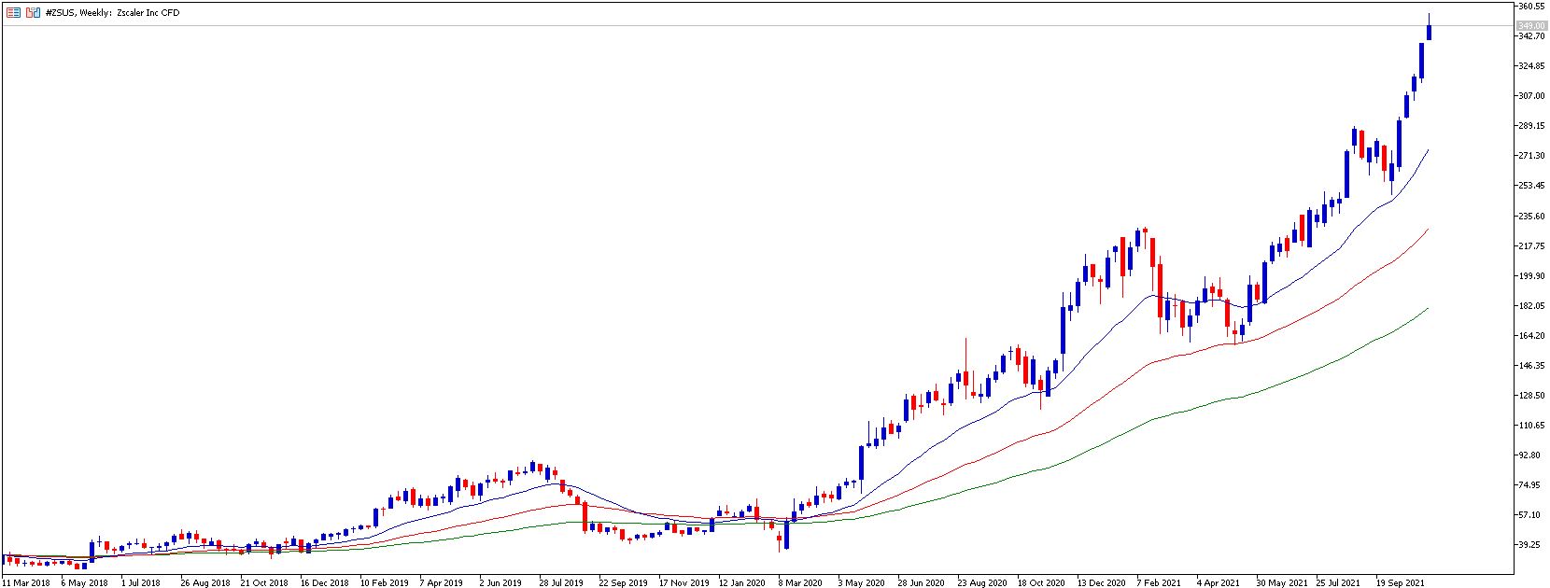Click the '6 May 2018' date on time axis
Viewport: 1550px width, 588px height.
85,582
